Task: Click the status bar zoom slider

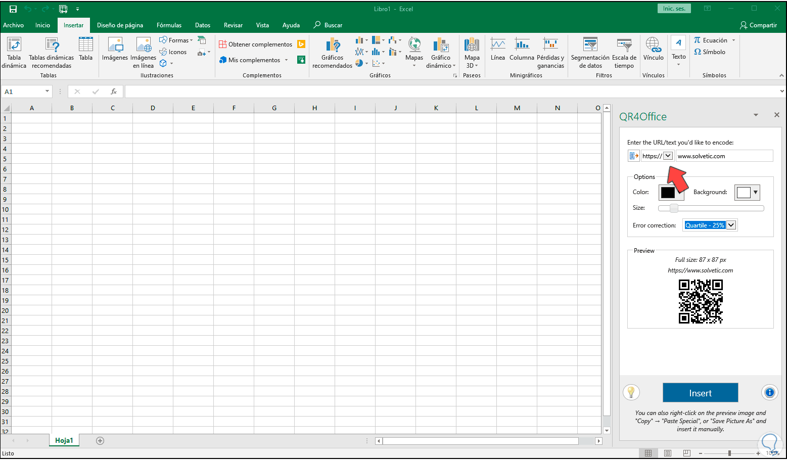Action: coord(729,453)
